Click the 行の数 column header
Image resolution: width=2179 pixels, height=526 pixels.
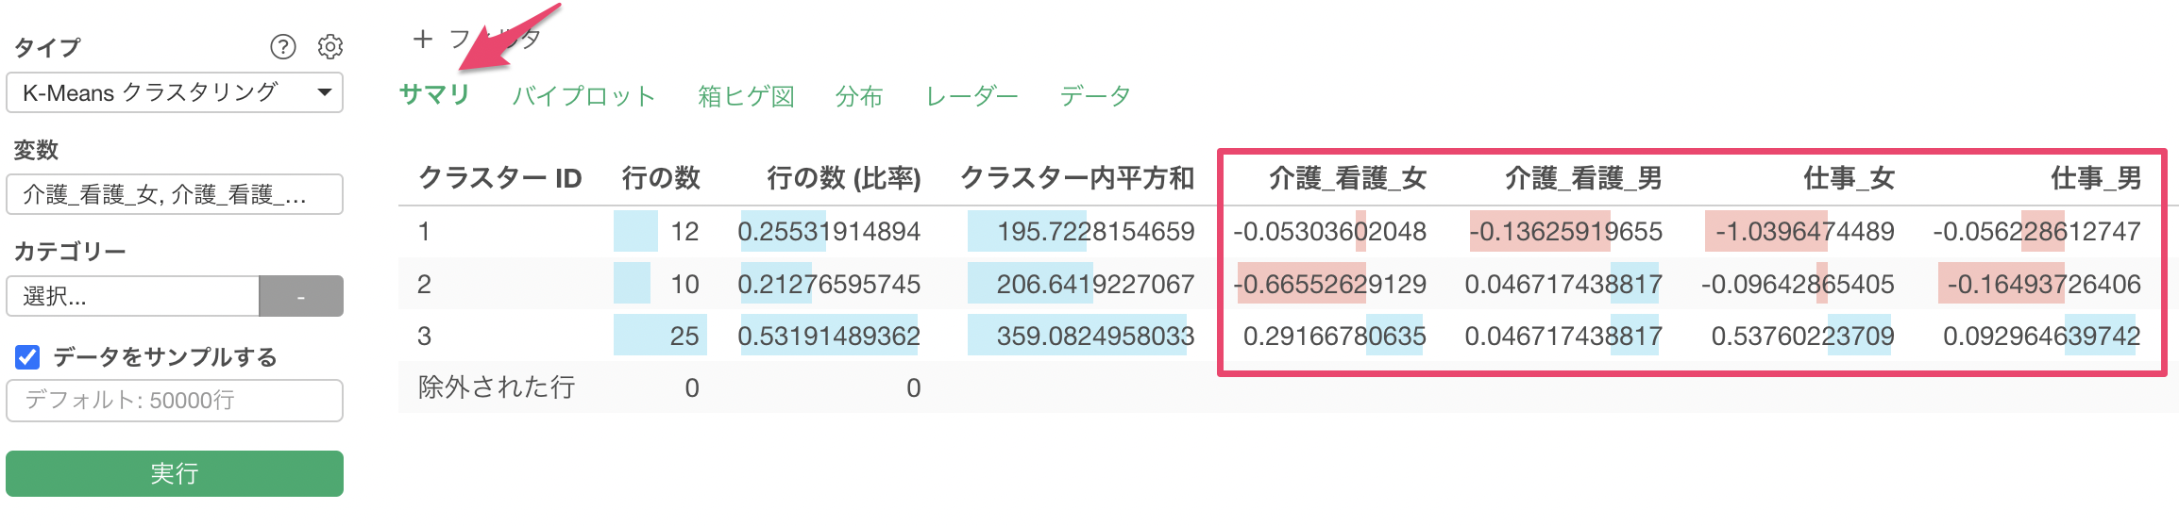[x=660, y=178]
